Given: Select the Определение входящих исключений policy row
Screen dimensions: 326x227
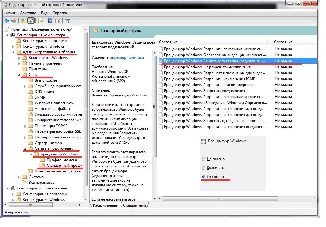Looking at the screenshot, I should 237,55.
